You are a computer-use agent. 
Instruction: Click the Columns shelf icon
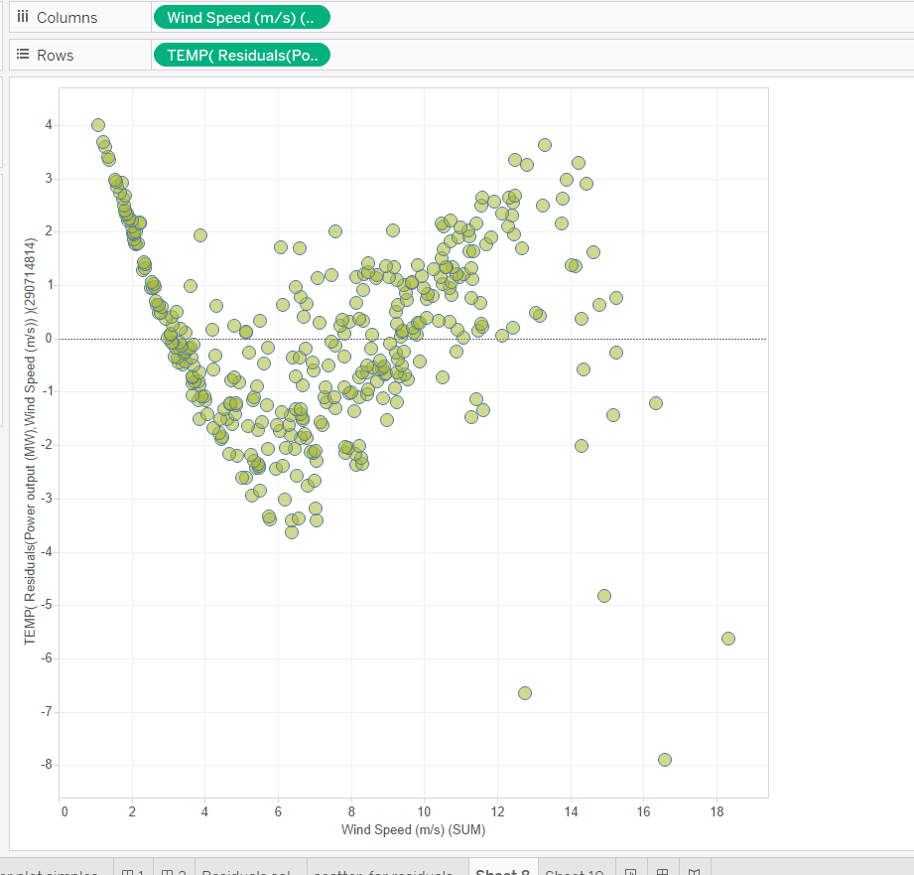(23, 17)
